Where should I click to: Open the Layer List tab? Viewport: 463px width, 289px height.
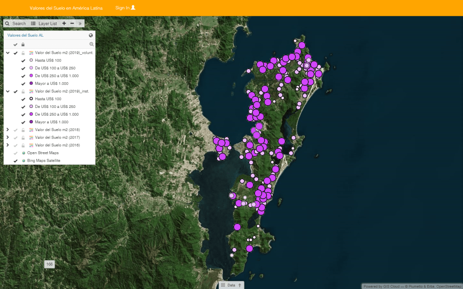pos(44,23)
